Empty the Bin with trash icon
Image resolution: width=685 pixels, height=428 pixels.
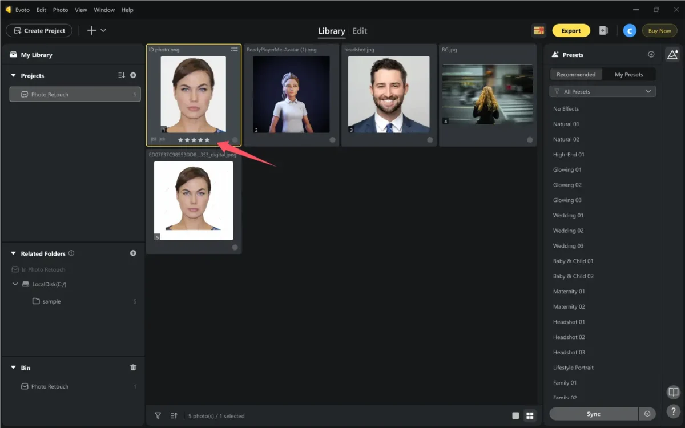[x=133, y=368]
